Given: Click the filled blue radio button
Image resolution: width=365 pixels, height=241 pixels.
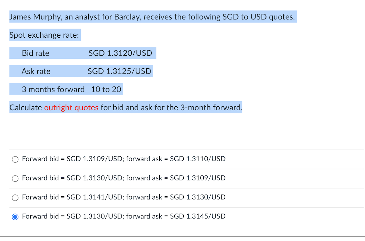Looking at the screenshot, I should (15, 216).
